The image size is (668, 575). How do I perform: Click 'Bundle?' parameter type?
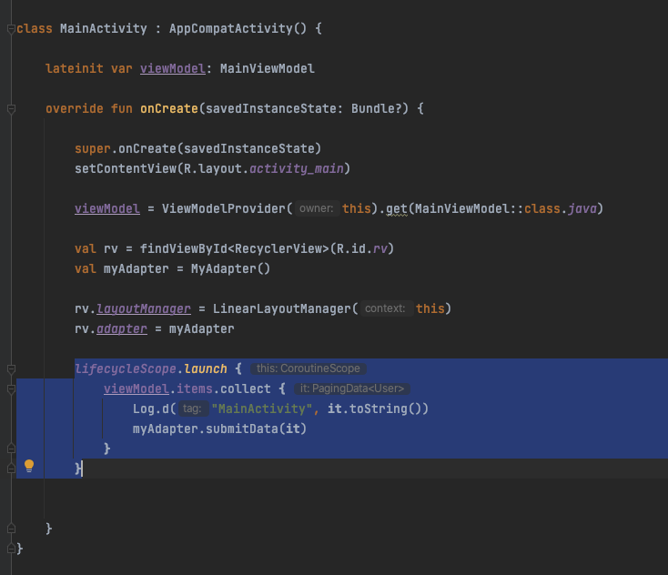tap(376, 108)
